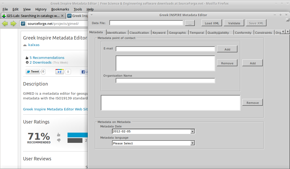This screenshot has height=169, width=290.
Task: Open the History menu
Action: point(41,9)
